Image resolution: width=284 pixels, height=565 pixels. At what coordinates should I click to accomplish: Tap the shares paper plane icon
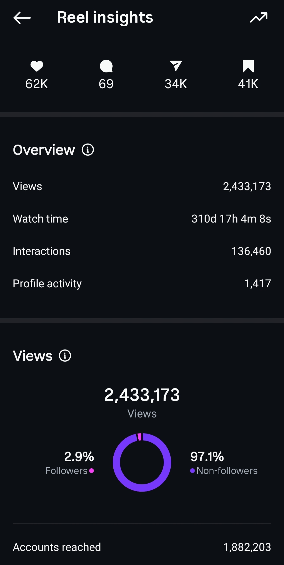(176, 66)
